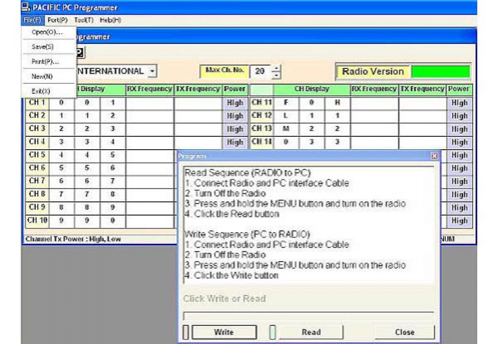The height and width of the screenshot is (344, 498).
Task: Choose New(N) from the File menu
Action: (47, 76)
